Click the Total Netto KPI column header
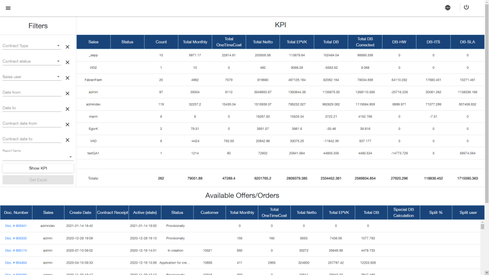The width and height of the screenshot is (489, 275). (263, 42)
